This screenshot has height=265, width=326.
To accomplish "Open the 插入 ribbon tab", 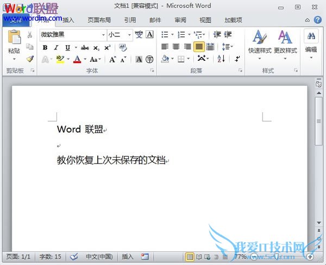I will coord(68,20).
